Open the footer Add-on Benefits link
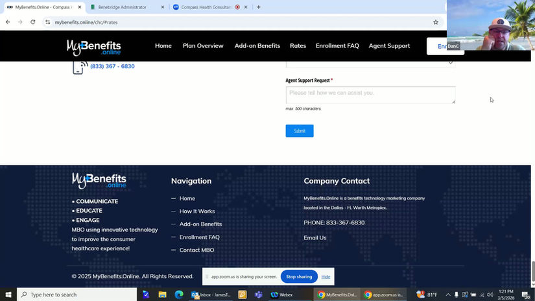The height and width of the screenshot is (301, 535). point(200,224)
